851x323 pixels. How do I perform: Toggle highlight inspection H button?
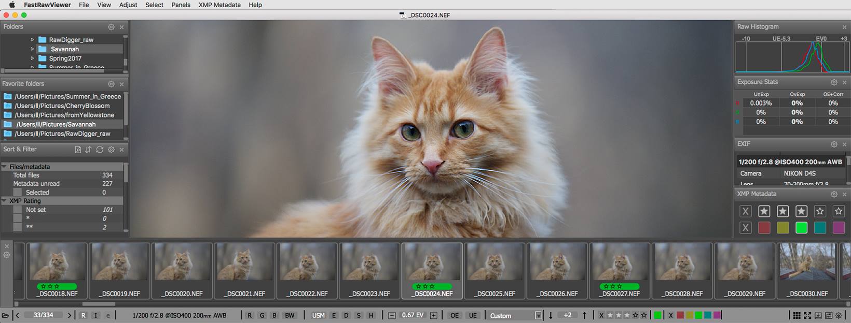[371, 315]
